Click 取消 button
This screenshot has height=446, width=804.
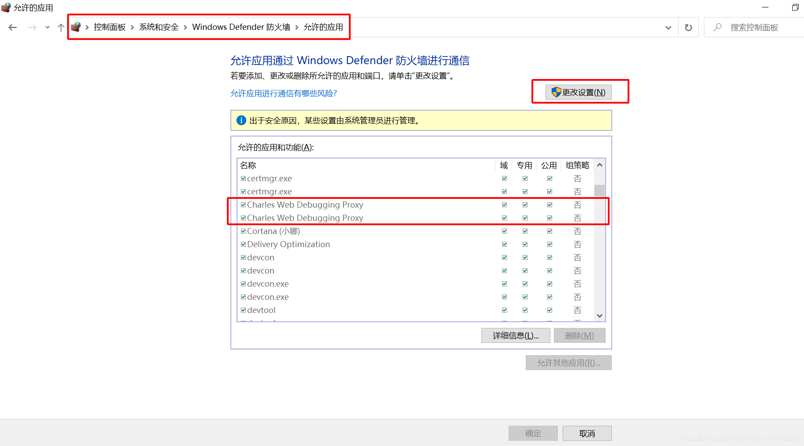pyautogui.click(x=587, y=434)
